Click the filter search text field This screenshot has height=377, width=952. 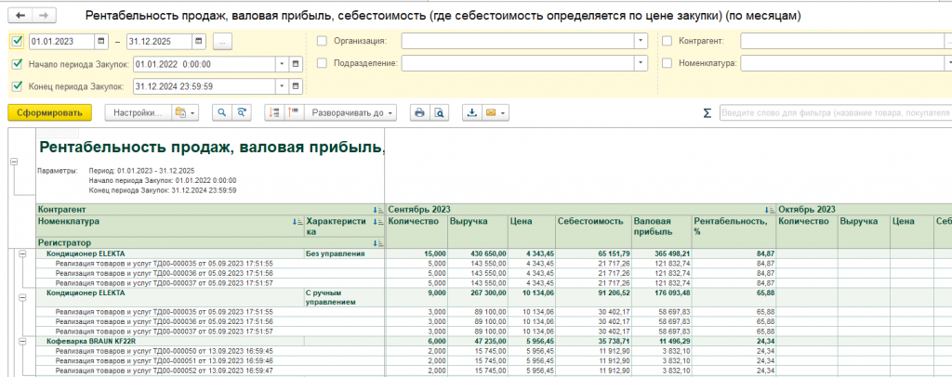point(835,112)
